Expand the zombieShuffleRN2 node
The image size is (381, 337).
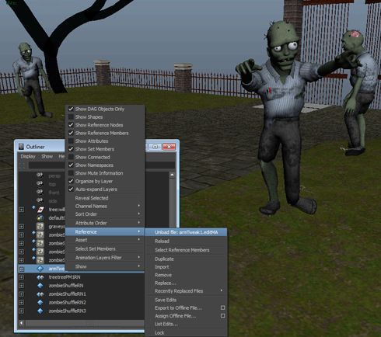tap(22, 303)
